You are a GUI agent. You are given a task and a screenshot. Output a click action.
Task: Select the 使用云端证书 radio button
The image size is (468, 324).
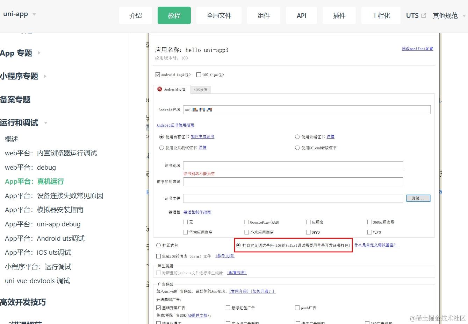click(297, 137)
